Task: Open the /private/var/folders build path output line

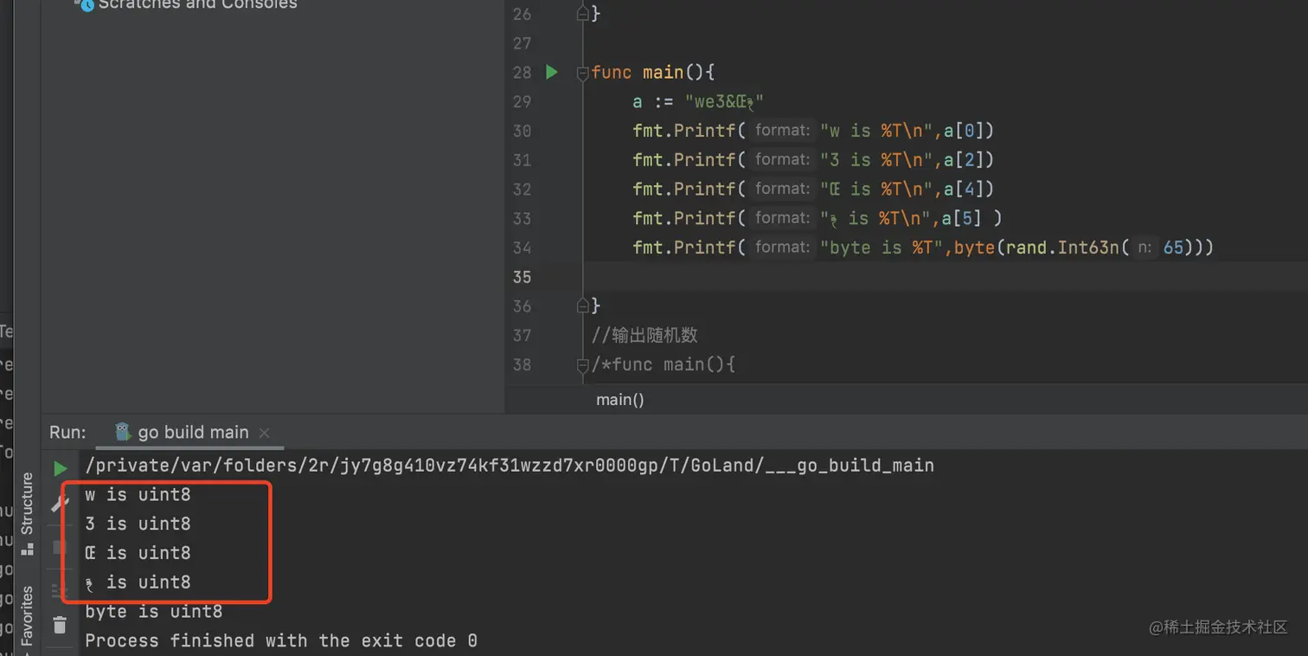Action: (x=510, y=466)
